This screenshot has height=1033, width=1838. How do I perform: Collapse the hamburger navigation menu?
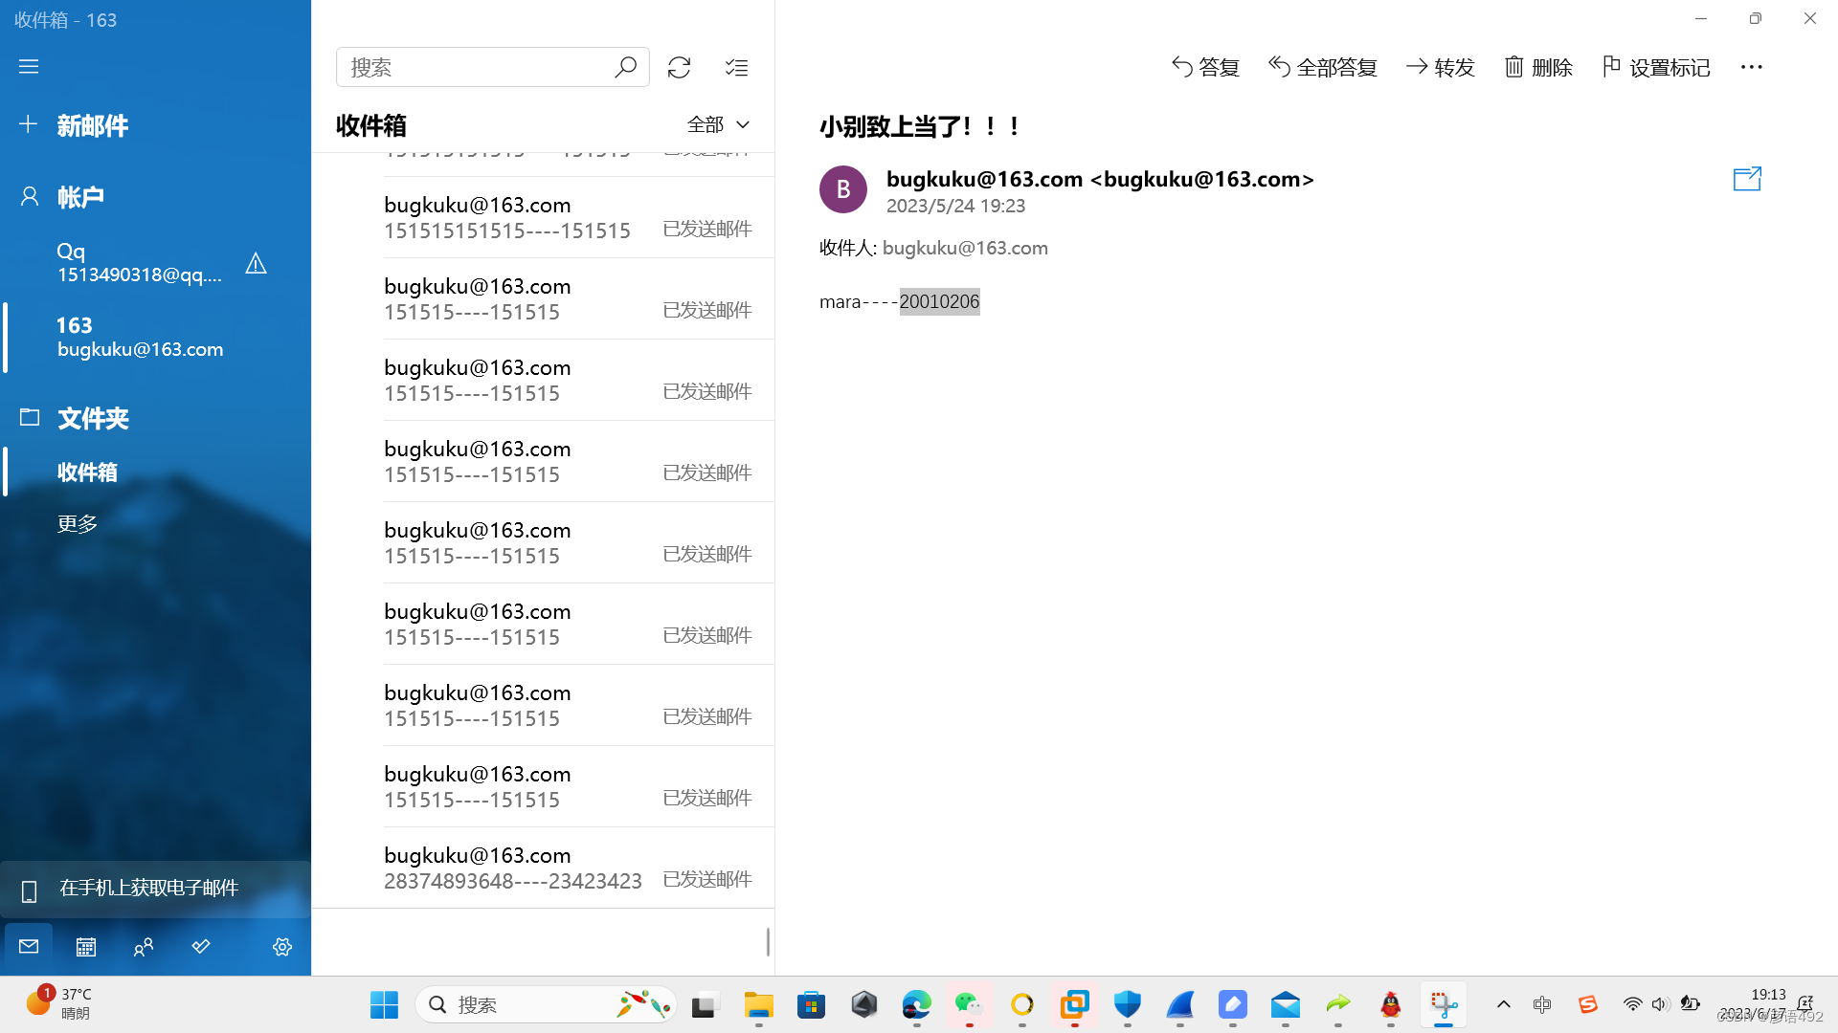click(x=29, y=66)
